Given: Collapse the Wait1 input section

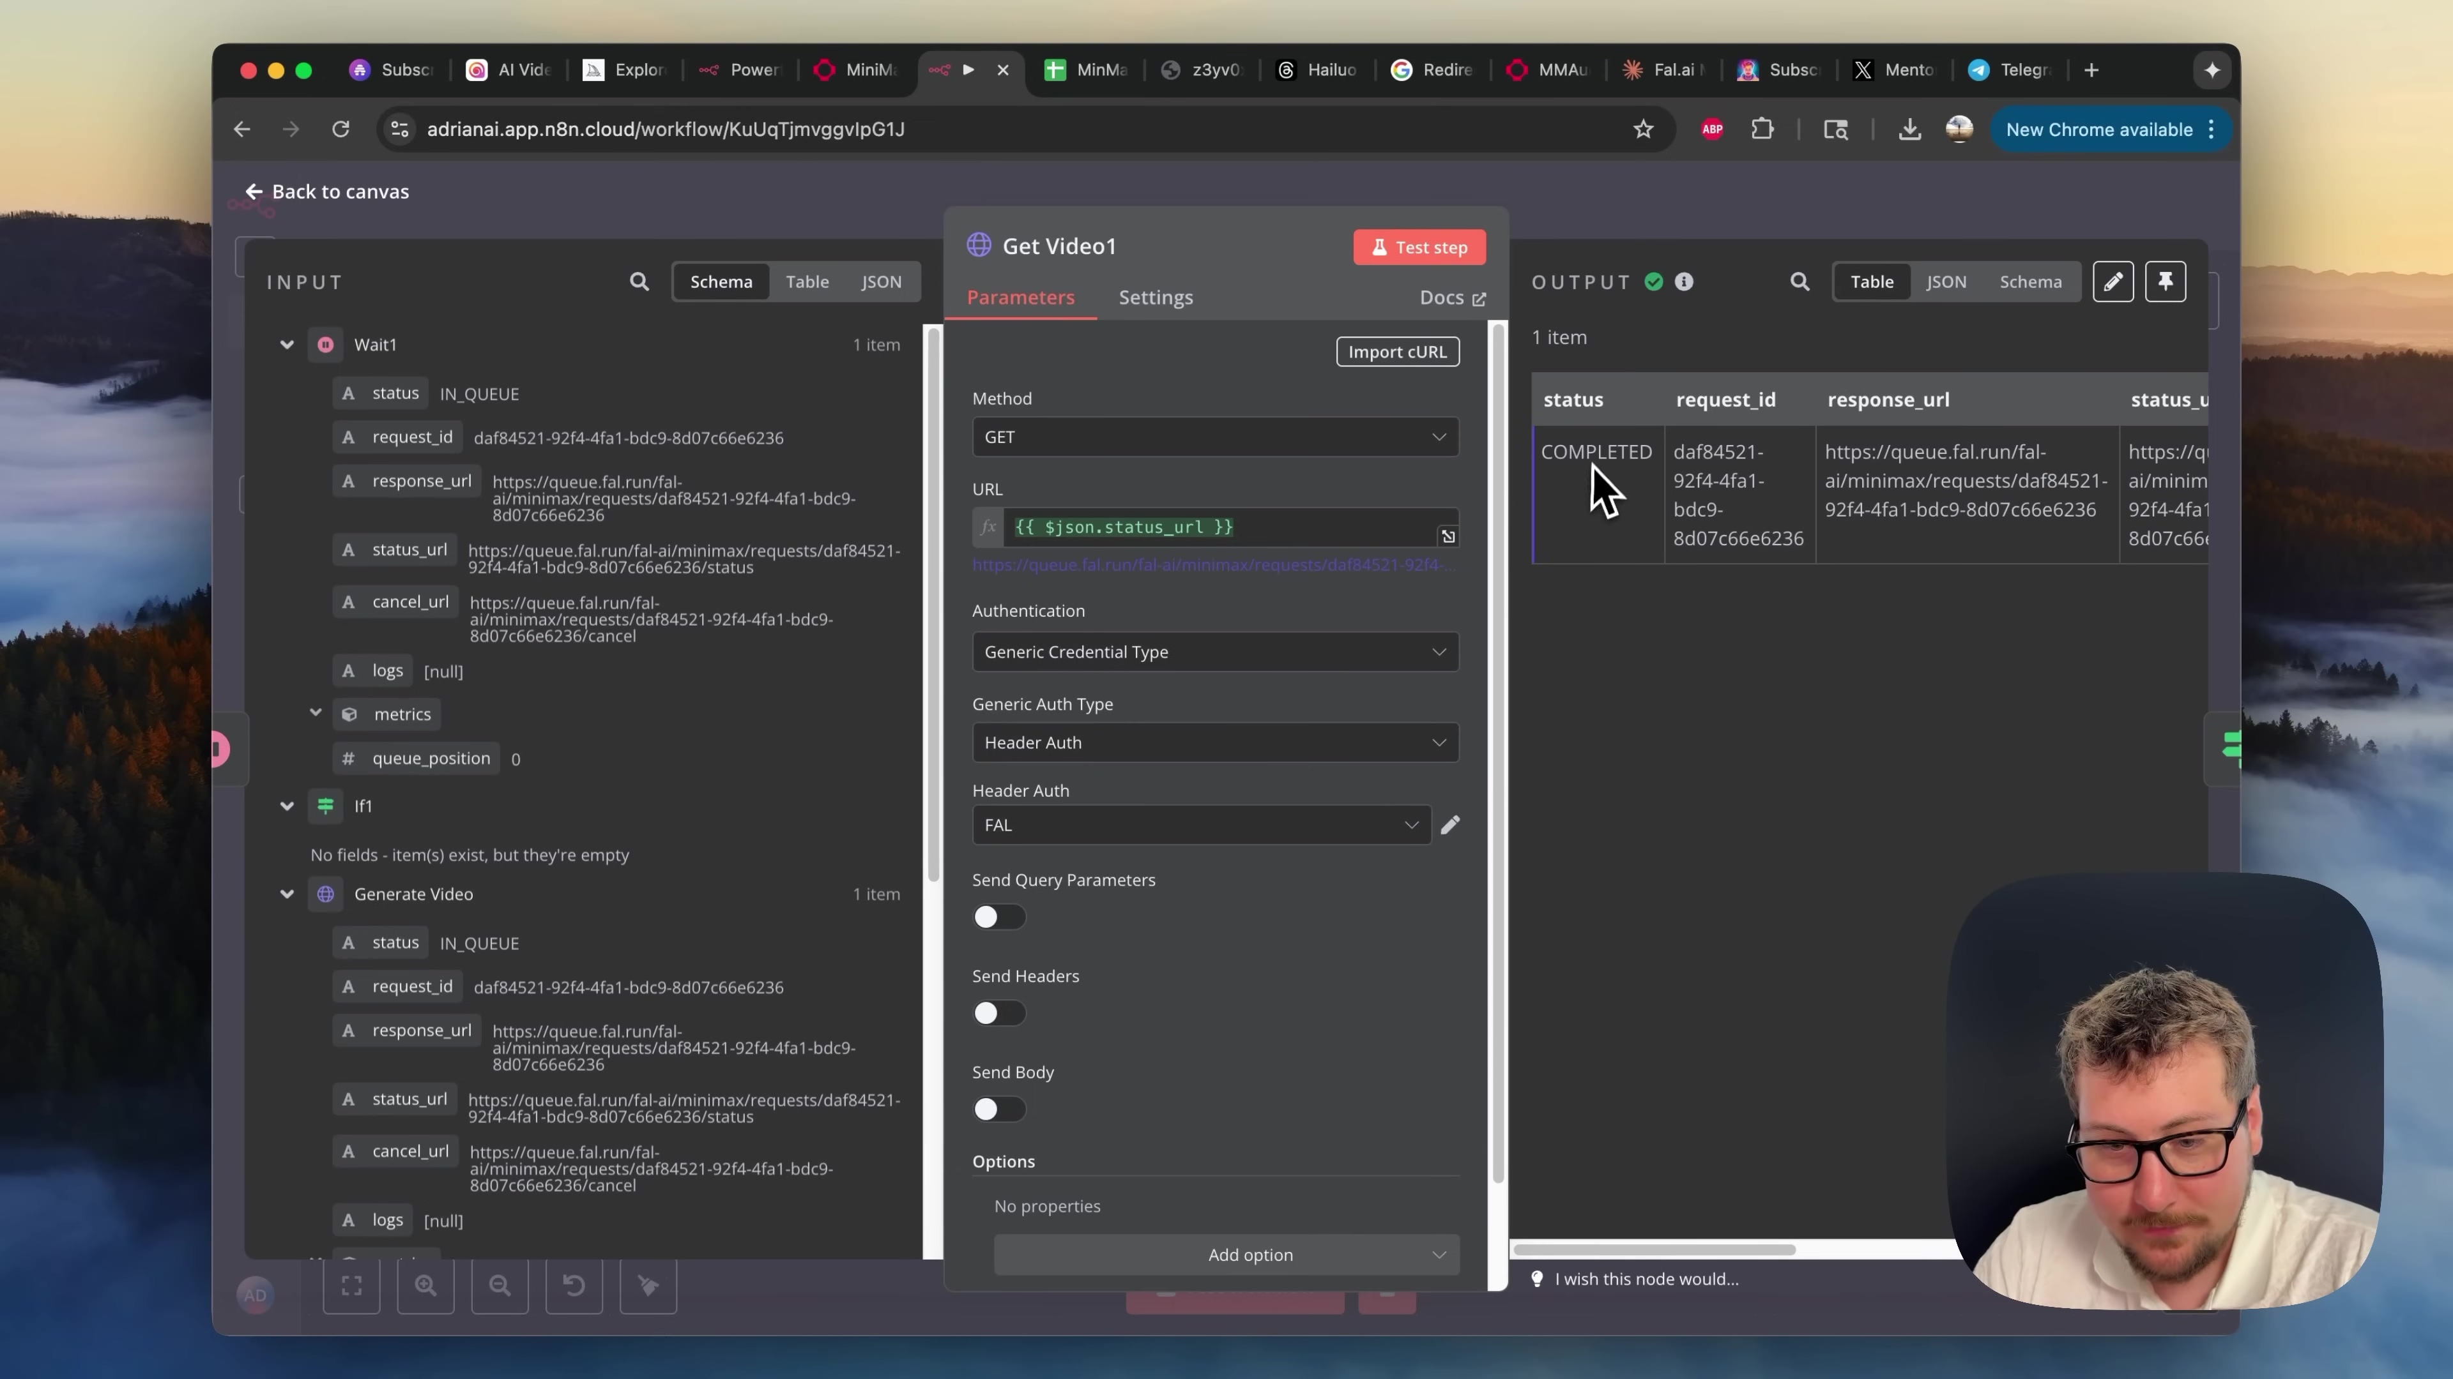Looking at the screenshot, I should pos(287,345).
